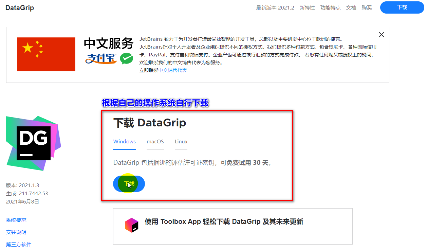Screen dimensions: 426x249
Task: Click the Toolbox App promotion heading
Action: (224, 222)
